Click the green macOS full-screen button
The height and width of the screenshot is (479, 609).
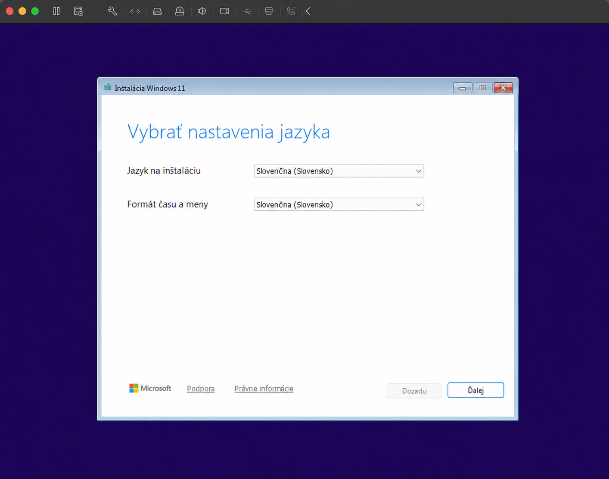(x=35, y=11)
